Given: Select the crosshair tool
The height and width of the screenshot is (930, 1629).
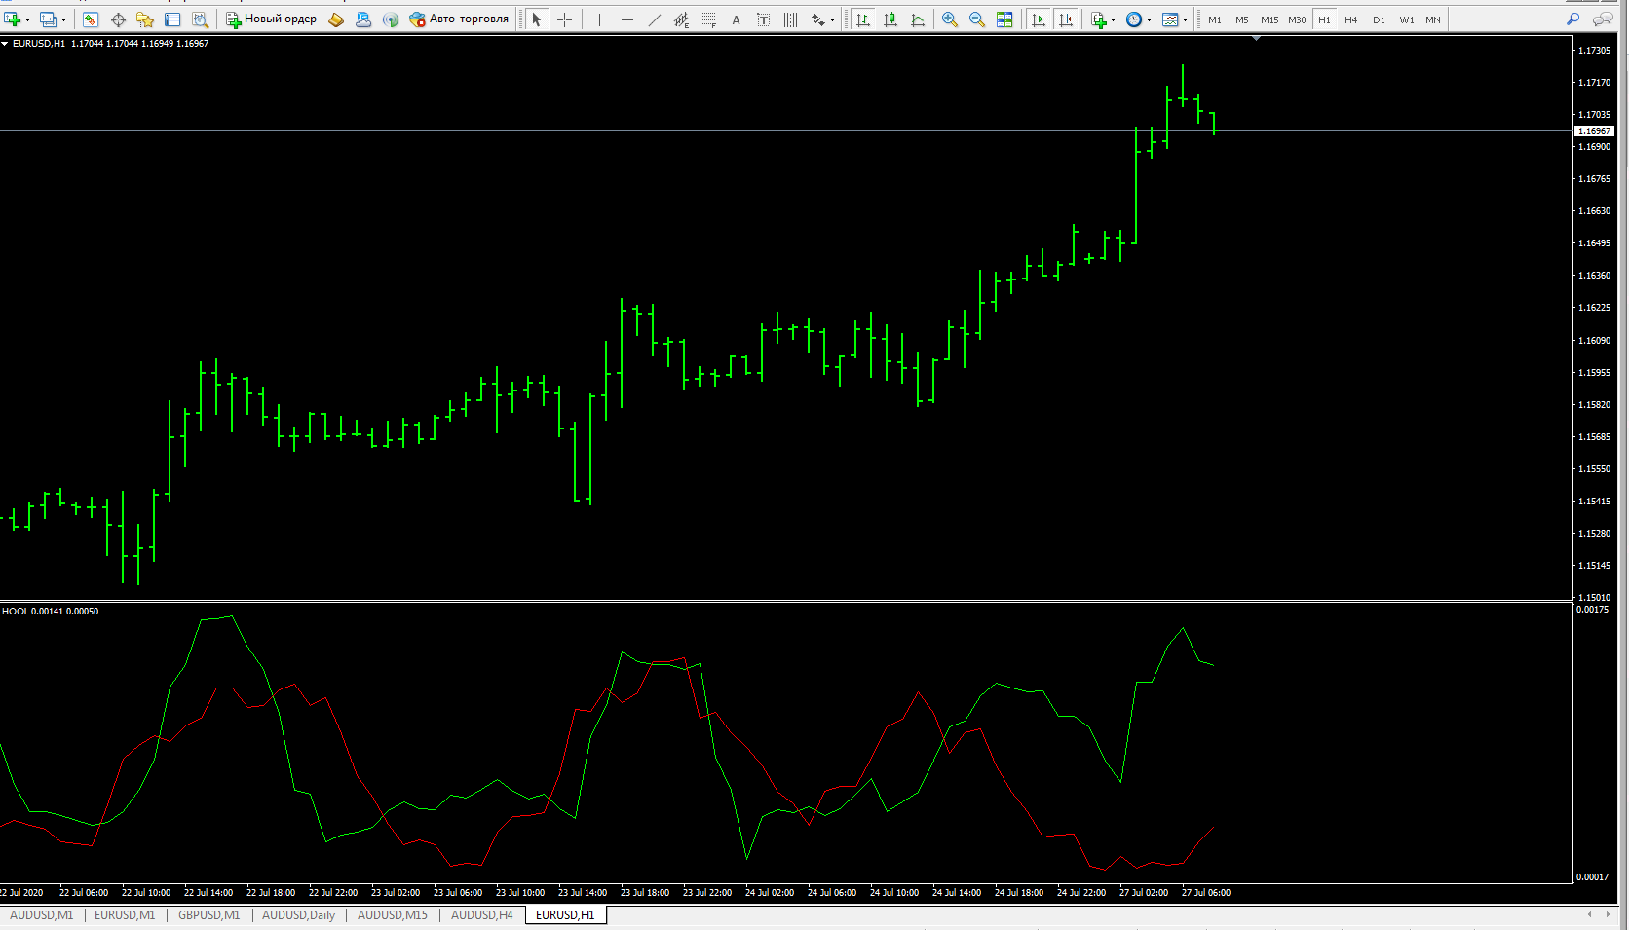Looking at the screenshot, I should [564, 19].
